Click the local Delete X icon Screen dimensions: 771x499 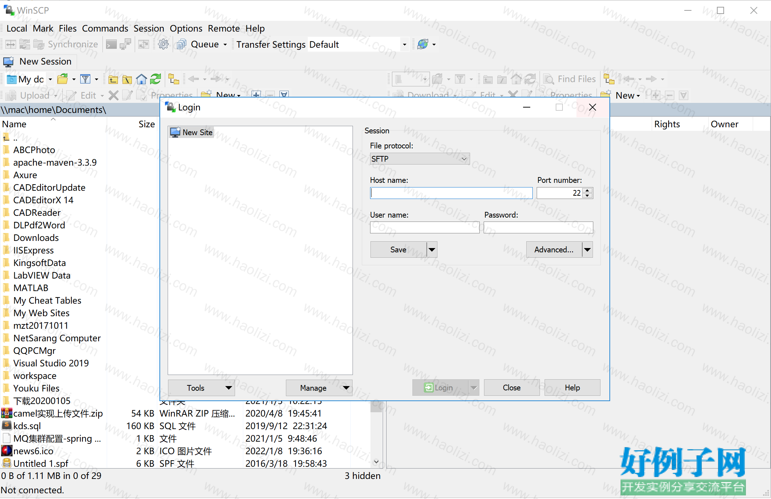(114, 95)
